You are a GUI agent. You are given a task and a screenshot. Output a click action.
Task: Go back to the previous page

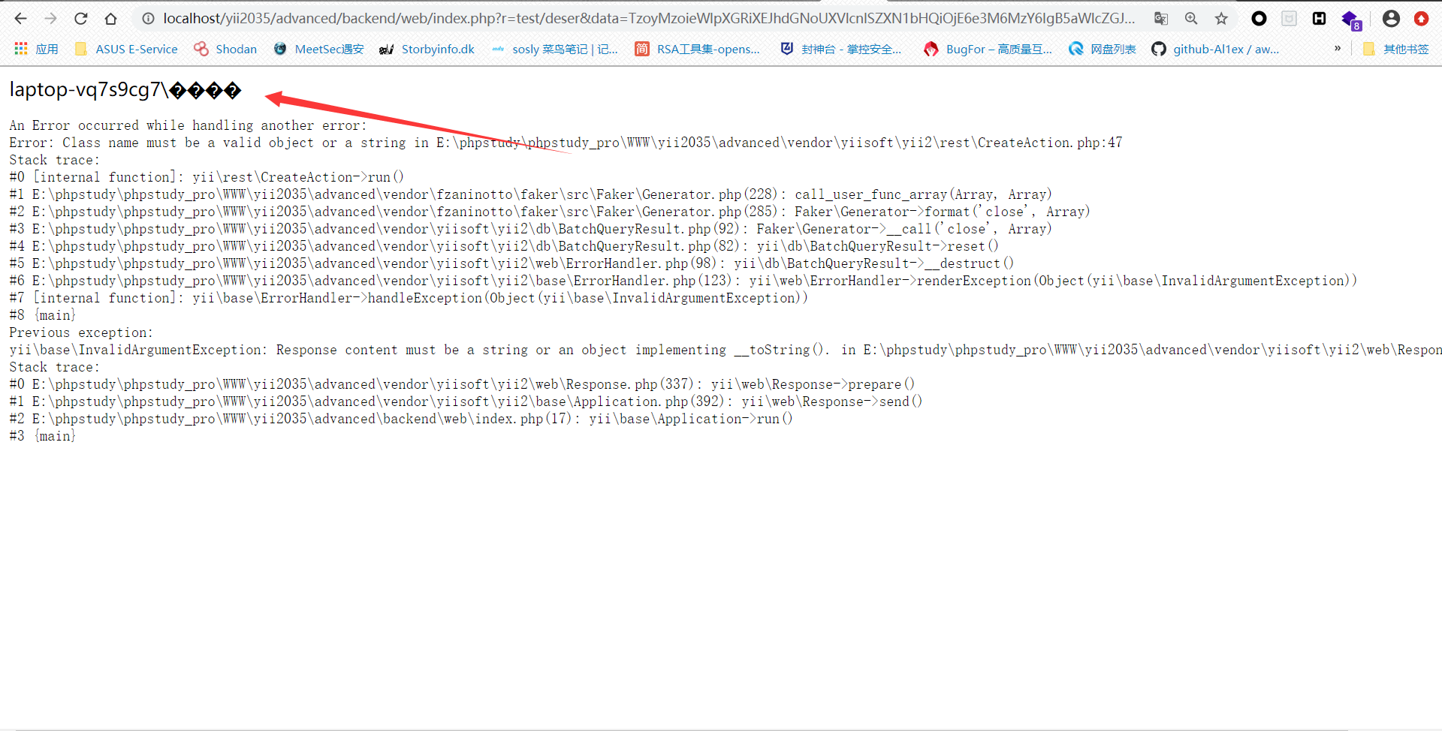pyautogui.click(x=21, y=19)
